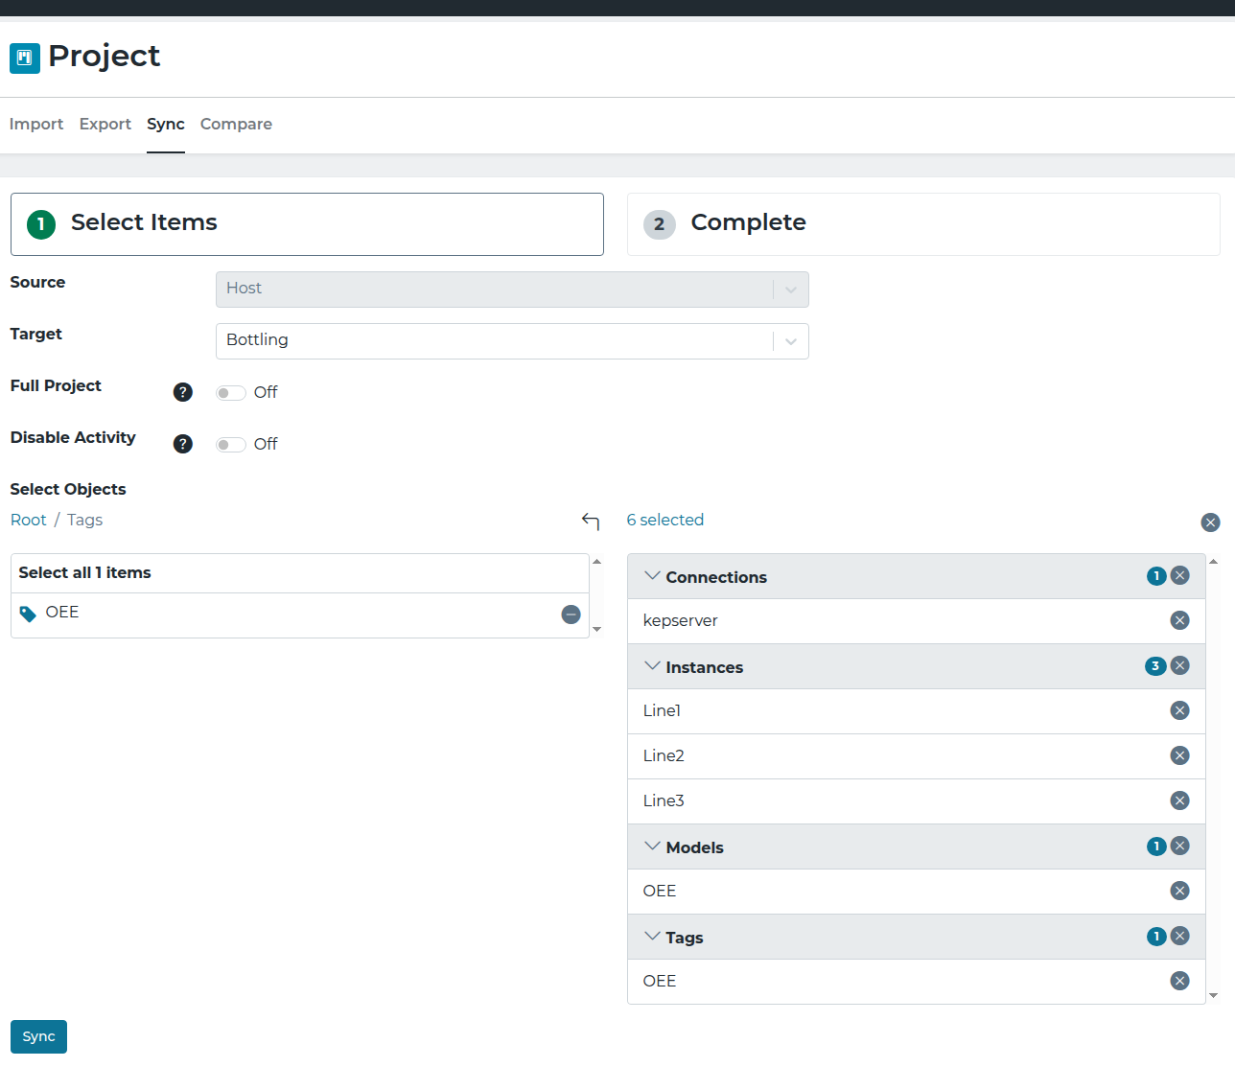
Task: Collapse the Instances group
Action: tap(653, 665)
